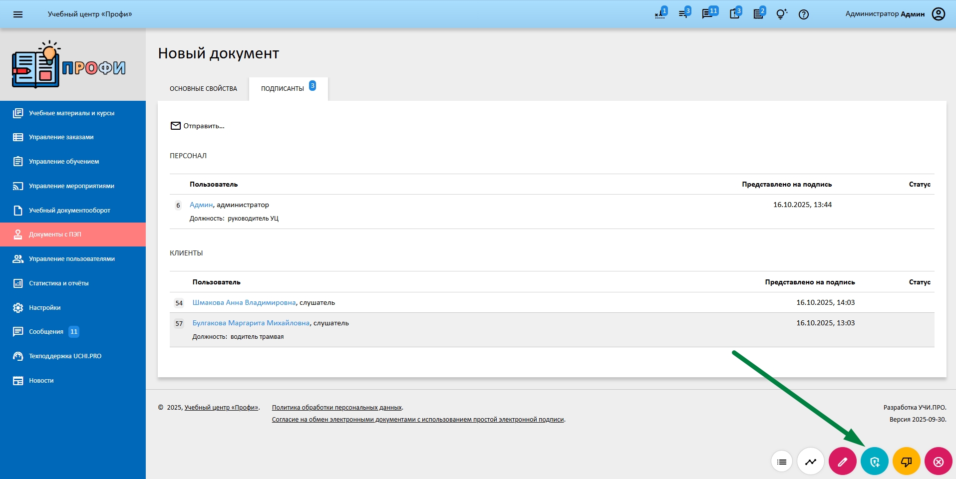Click the pink circled-X cancel button
This screenshot has height=479, width=956.
tap(938, 462)
